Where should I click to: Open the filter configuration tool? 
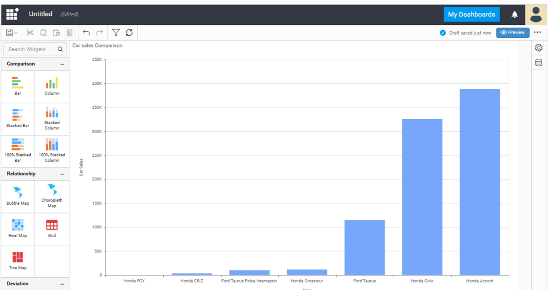click(x=116, y=32)
